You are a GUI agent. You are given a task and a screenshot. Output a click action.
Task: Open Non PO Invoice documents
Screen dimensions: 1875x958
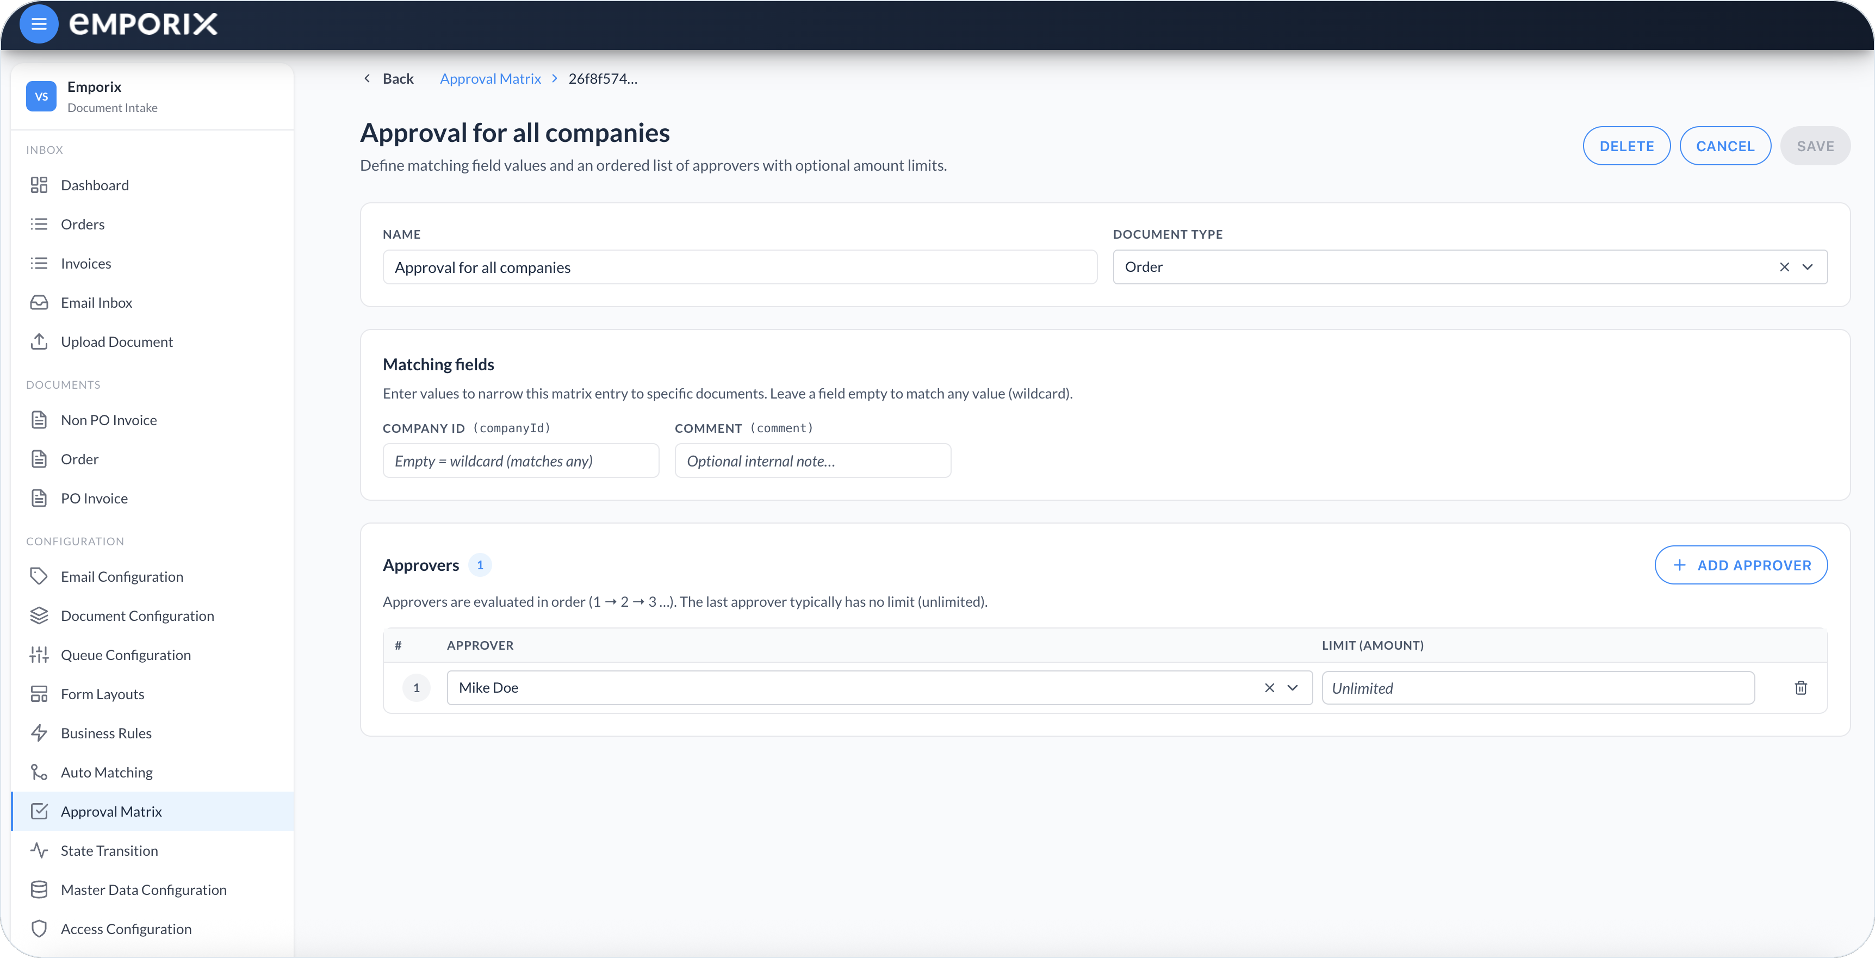pyautogui.click(x=152, y=420)
